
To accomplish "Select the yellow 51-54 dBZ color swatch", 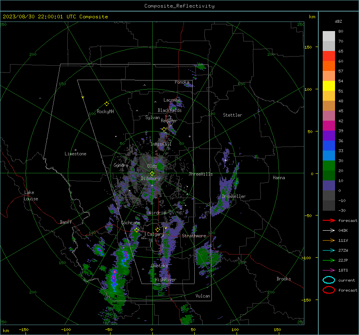I will tap(329, 86).
